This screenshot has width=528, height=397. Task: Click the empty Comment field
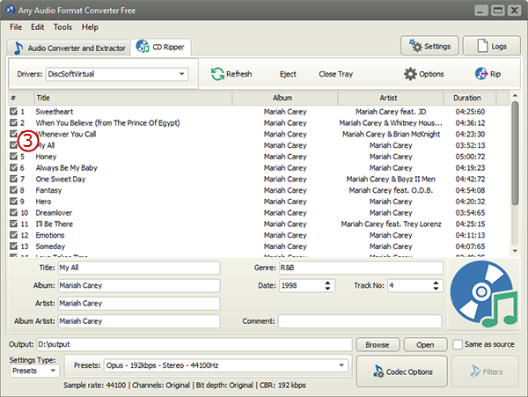360,321
